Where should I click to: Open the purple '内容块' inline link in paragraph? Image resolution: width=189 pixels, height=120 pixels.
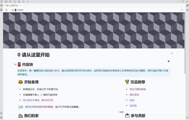click(56, 71)
